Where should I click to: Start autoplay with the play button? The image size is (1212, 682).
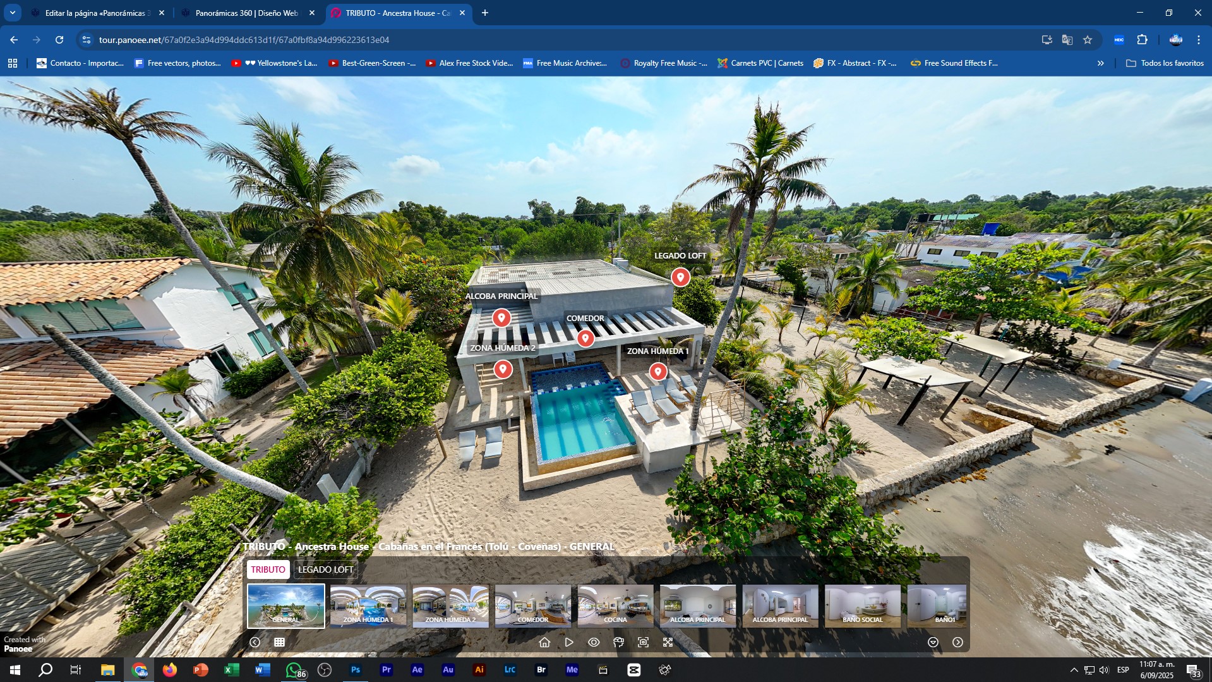point(569,642)
